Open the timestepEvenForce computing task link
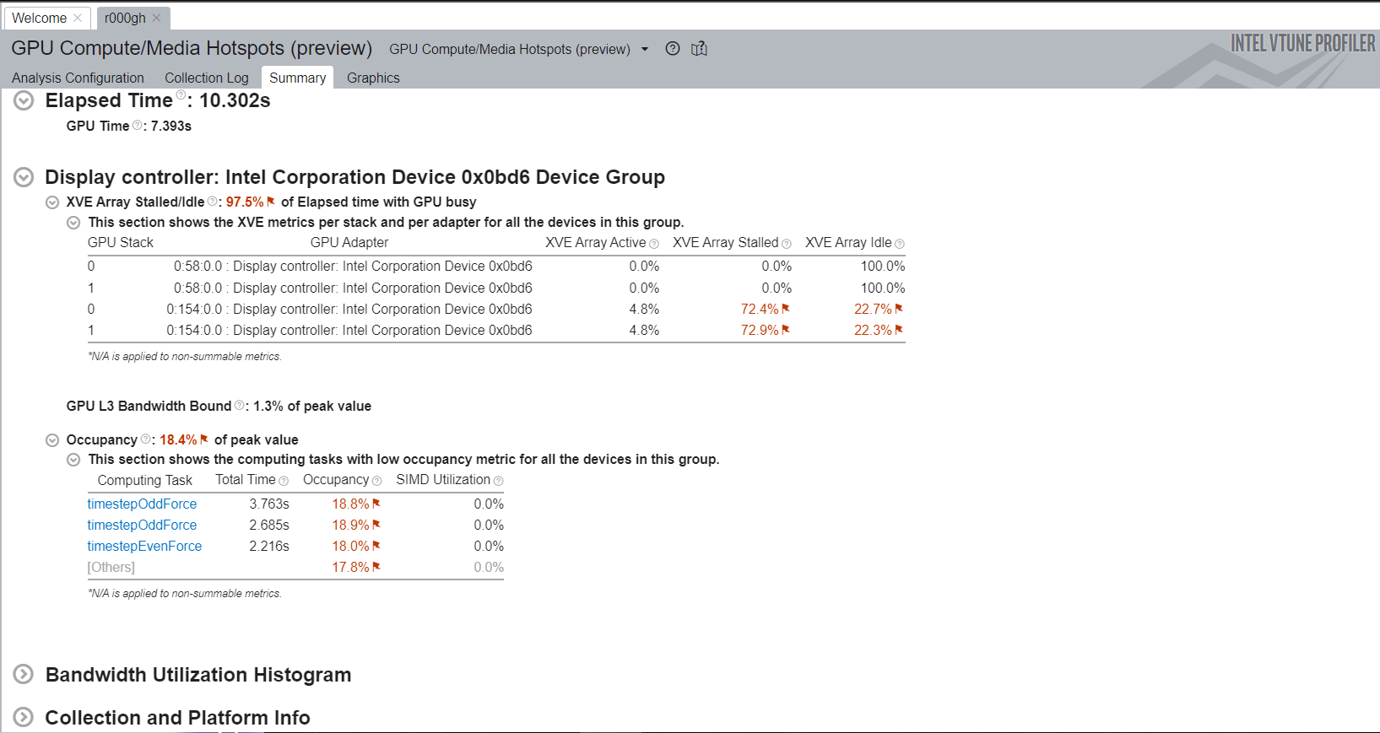The height and width of the screenshot is (733, 1380). coord(144,546)
